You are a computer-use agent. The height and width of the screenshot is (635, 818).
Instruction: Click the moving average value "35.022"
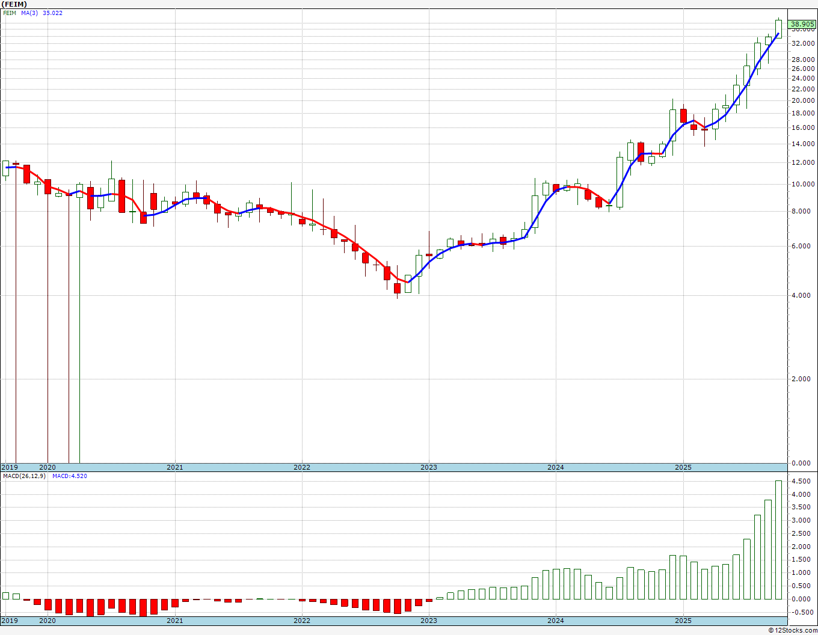[x=52, y=13]
